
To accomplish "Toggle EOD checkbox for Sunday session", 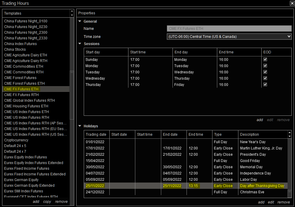I will [x=265, y=60].
